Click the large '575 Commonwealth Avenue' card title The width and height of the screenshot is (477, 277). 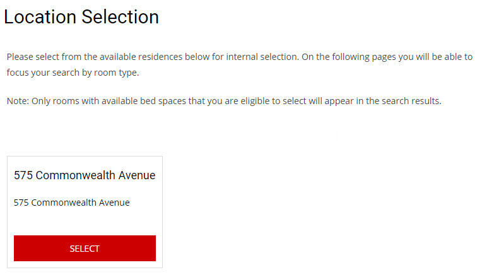pos(85,175)
